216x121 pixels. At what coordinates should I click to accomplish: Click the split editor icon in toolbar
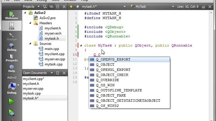point(204,7)
